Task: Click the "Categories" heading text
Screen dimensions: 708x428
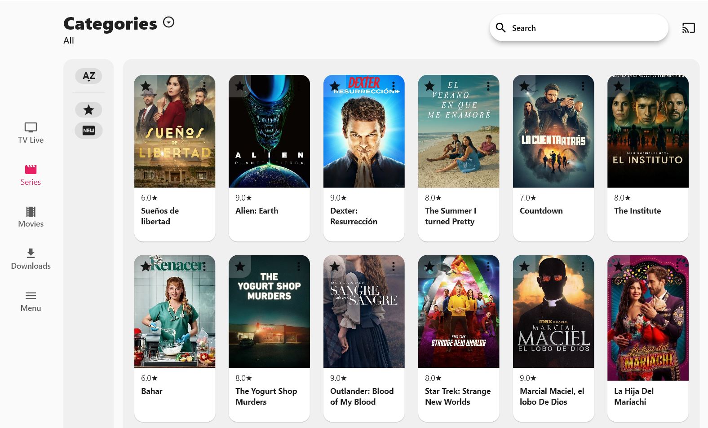Action: point(110,23)
